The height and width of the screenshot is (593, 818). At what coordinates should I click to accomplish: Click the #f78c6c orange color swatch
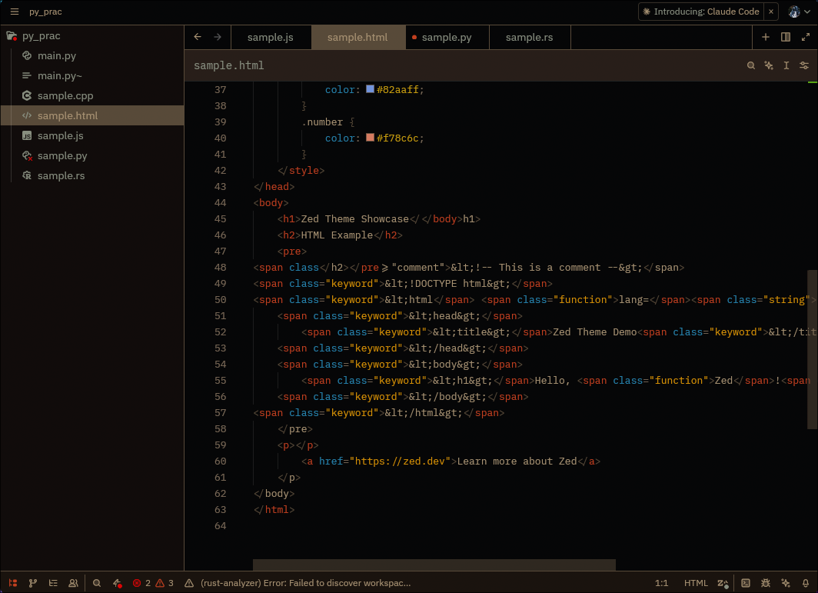pos(370,137)
